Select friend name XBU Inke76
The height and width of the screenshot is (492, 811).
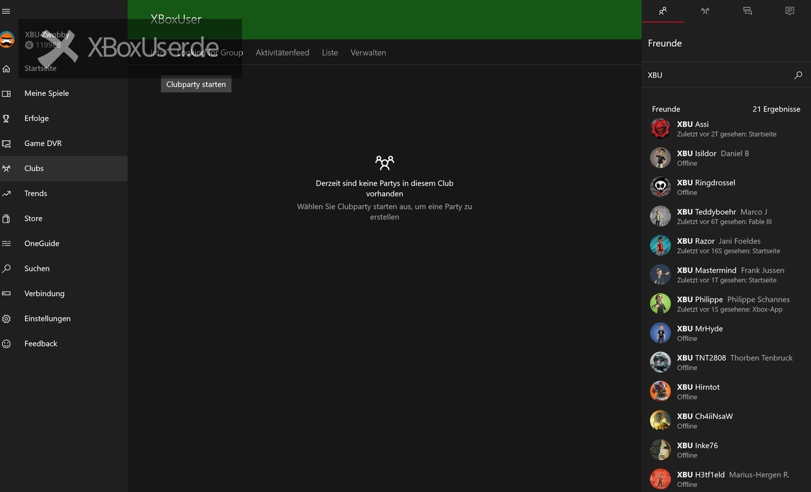point(697,445)
